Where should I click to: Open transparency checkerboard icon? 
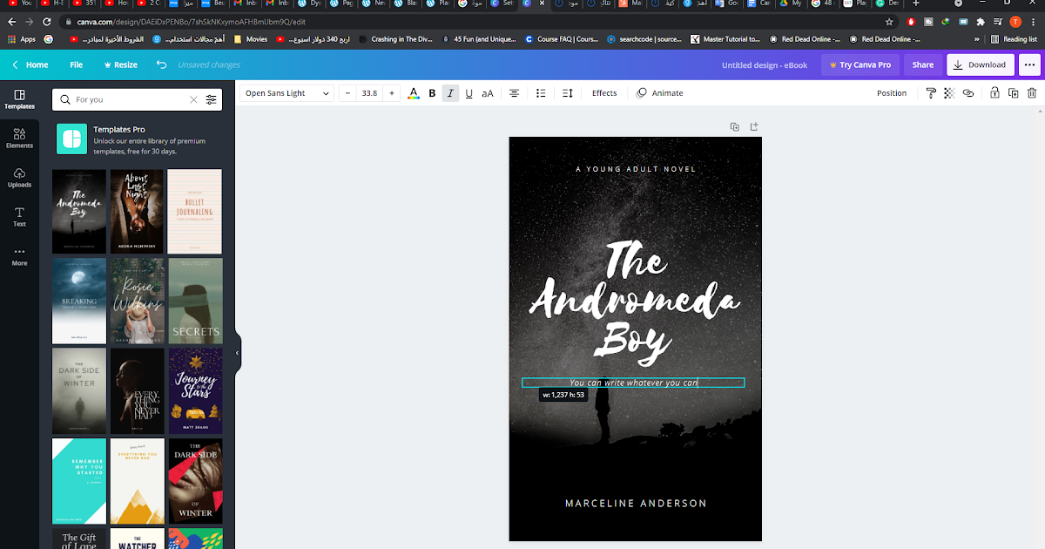point(949,93)
